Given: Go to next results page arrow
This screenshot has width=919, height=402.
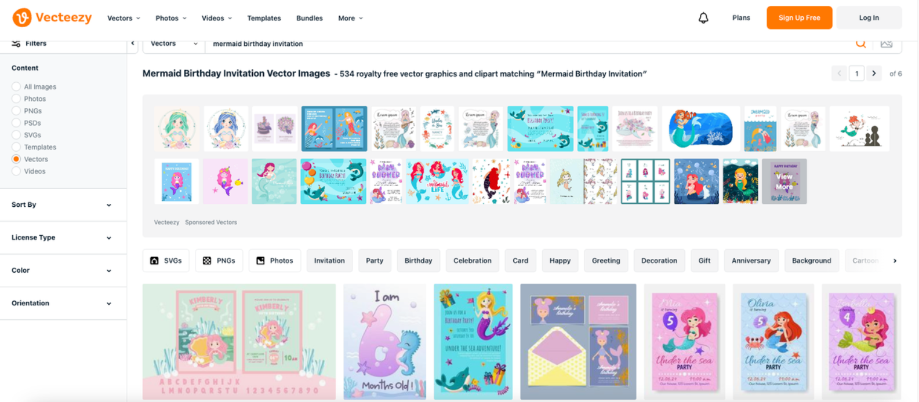Looking at the screenshot, I should click(x=874, y=74).
